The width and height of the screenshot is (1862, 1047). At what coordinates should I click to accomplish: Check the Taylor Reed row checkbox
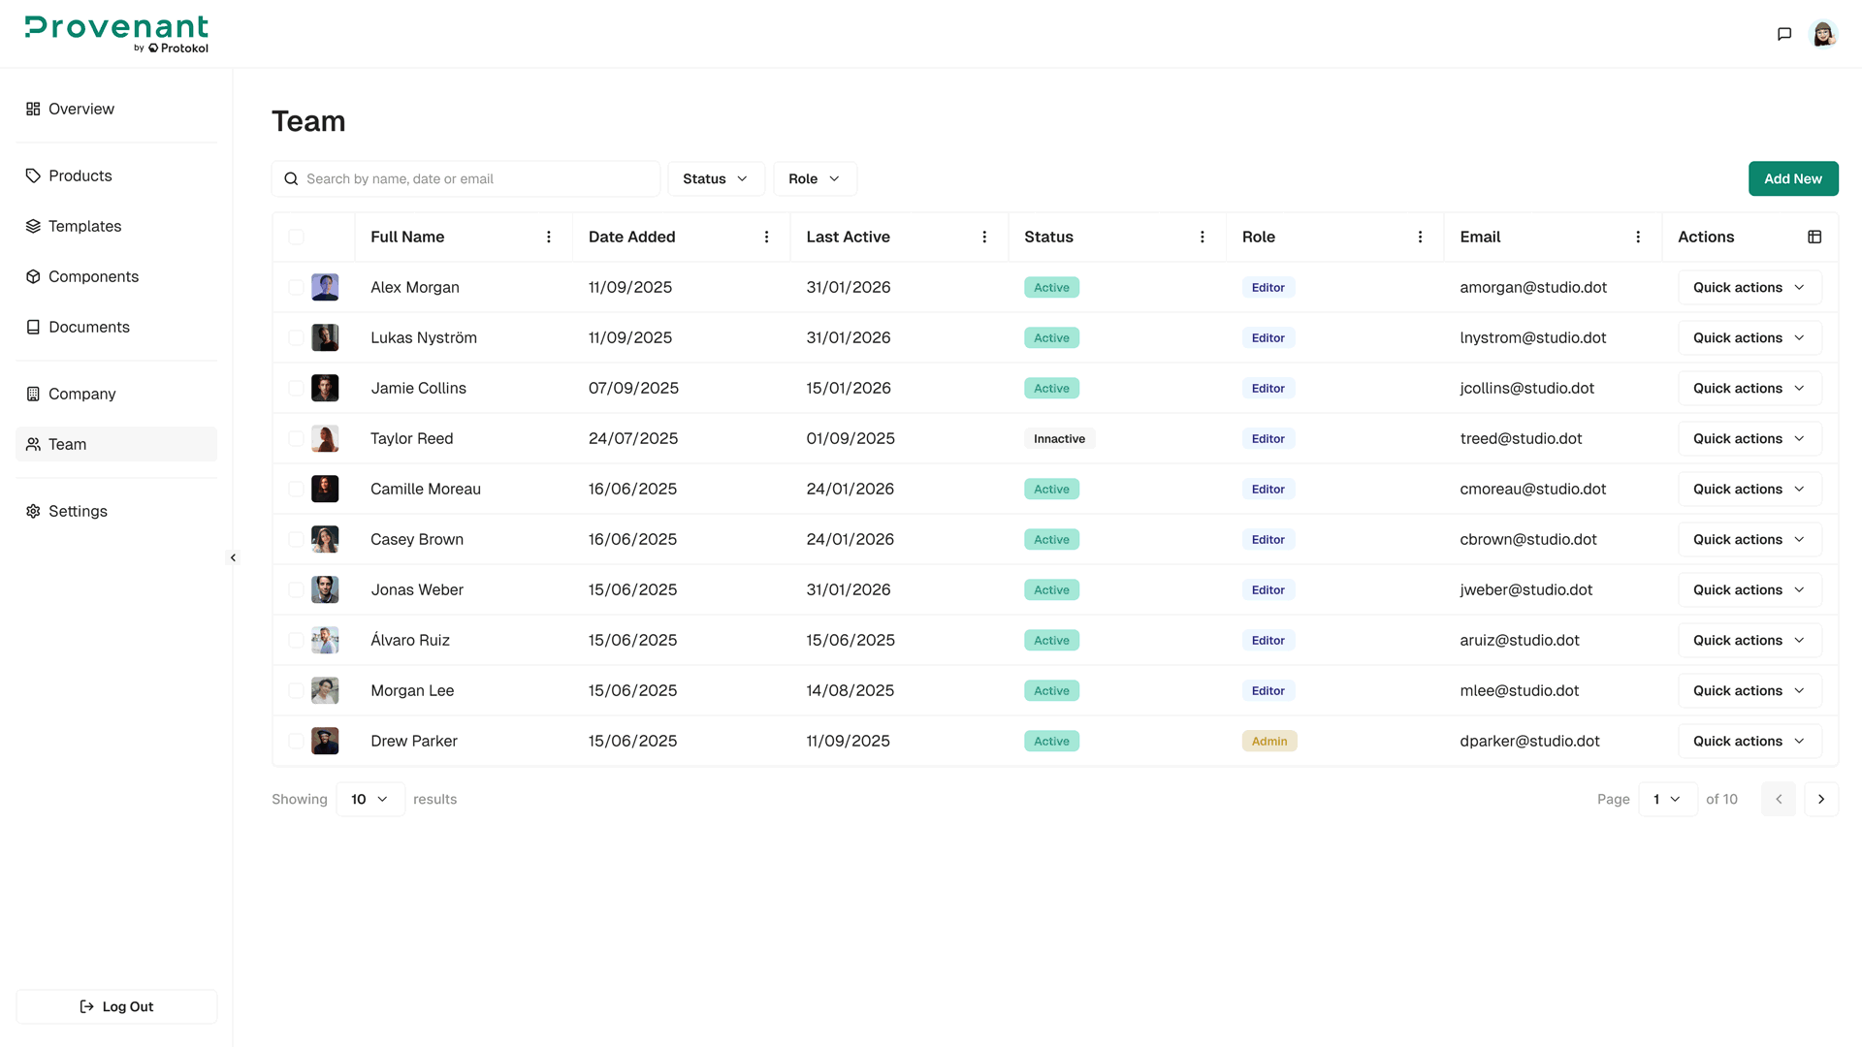pyautogui.click(x=296, y=438)
